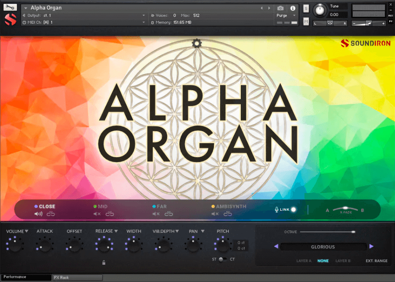
Task: Open the settings gear above the Alpha Organ logo
Action: pyautogui.click(x=197, y=43)
